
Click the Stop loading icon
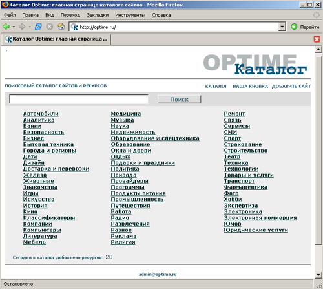pyautogui.click(x=50, y=27)
